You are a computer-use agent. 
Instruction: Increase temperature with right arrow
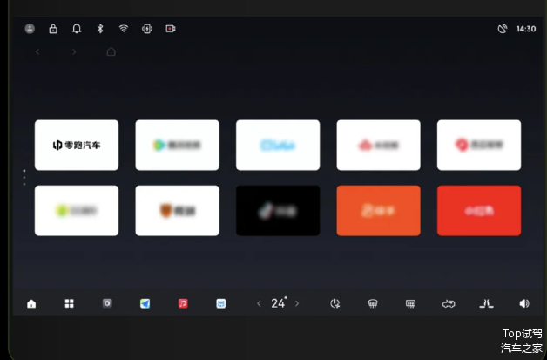pos(297,303)
